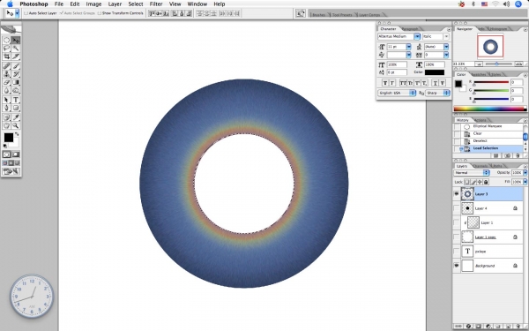The height and width of the screenshot is (331, 529).
Task: Select the Dodge tool
Action: [x=16, y=90]
